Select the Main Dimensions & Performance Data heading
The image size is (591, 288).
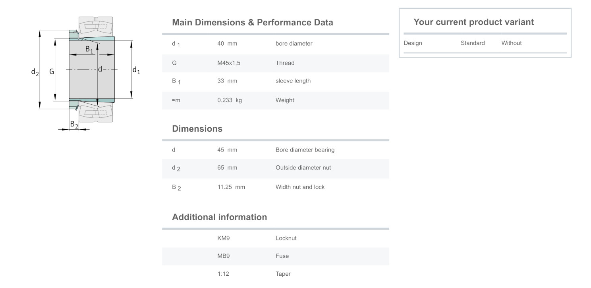pos(252,23)
